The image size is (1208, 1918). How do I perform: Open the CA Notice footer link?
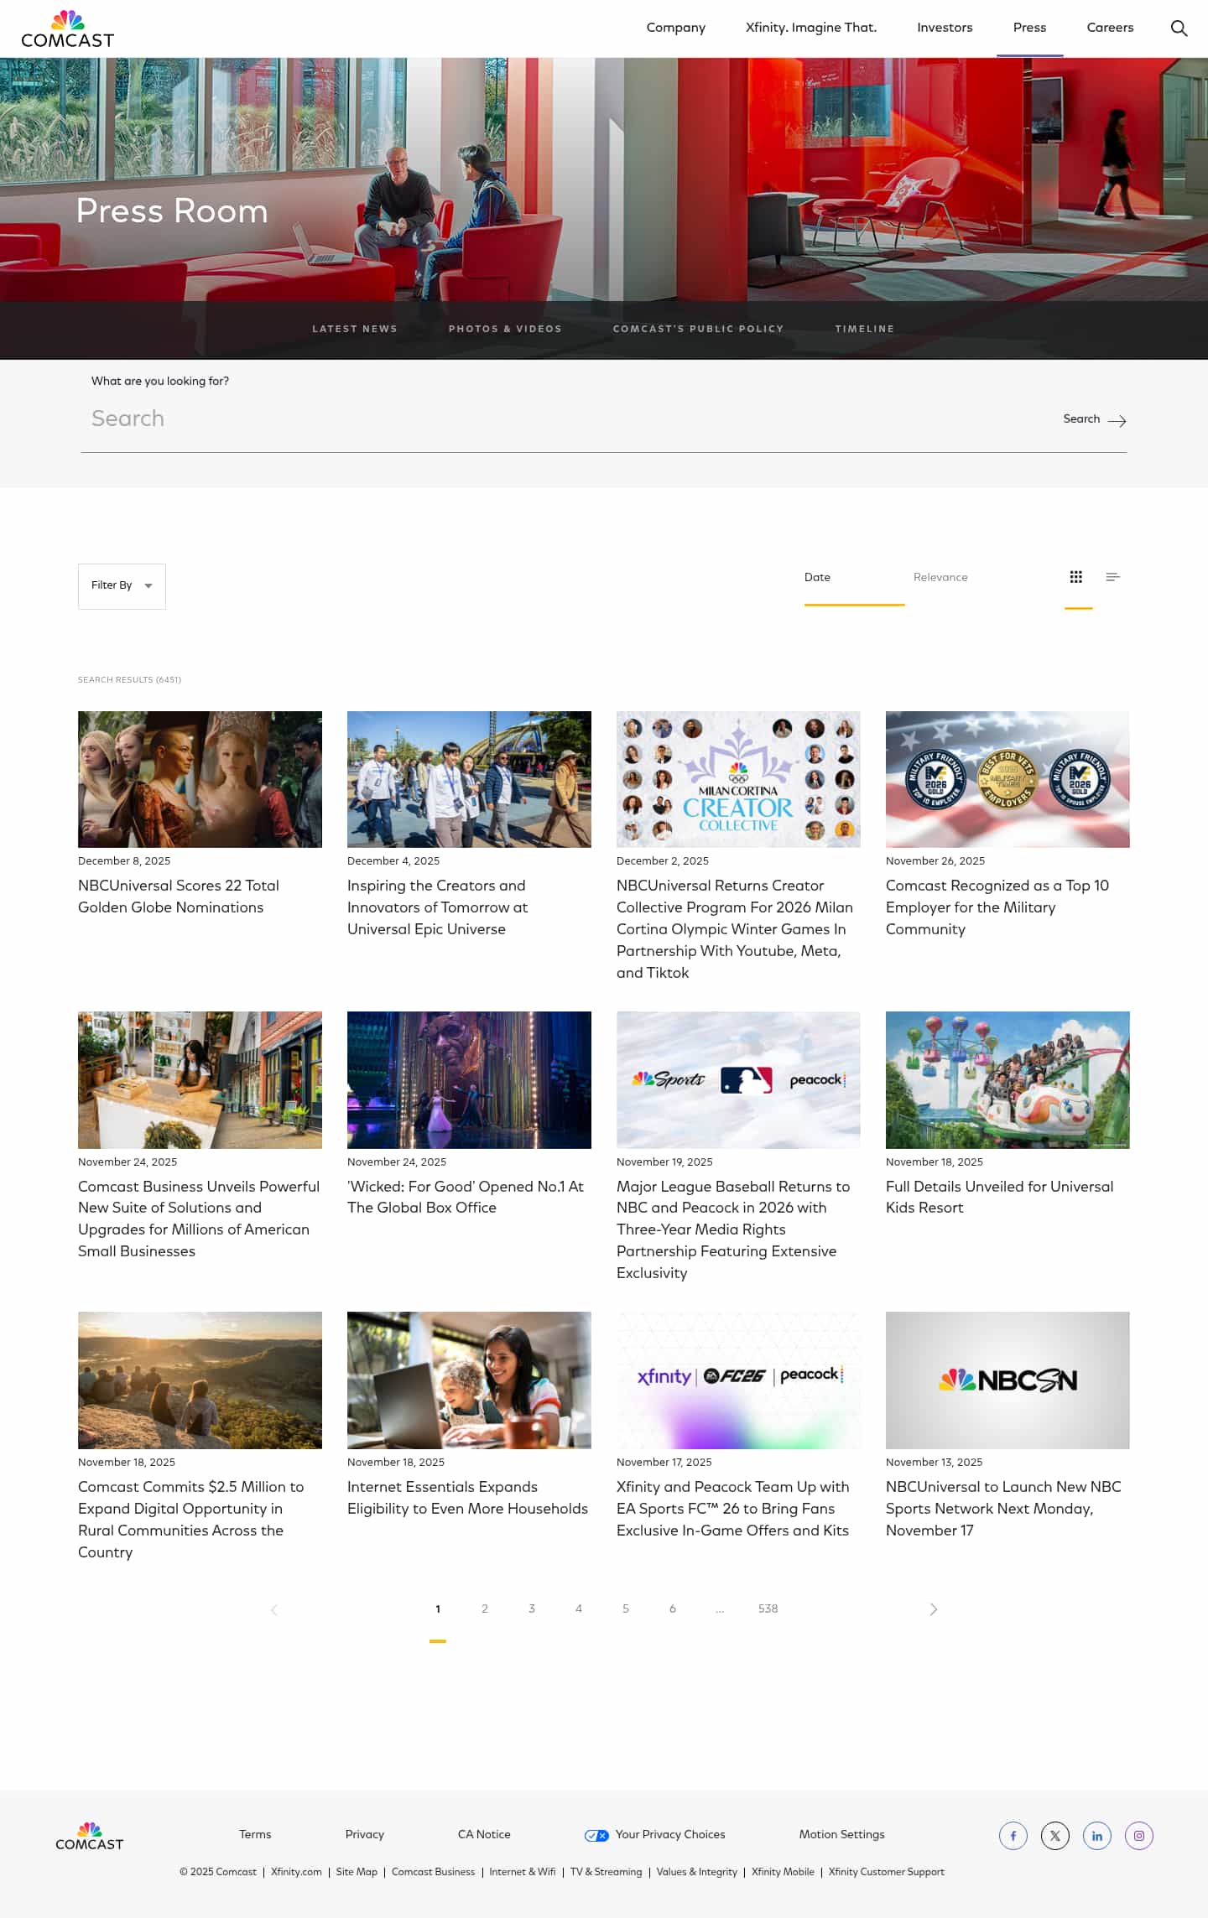coord(484,1835)
